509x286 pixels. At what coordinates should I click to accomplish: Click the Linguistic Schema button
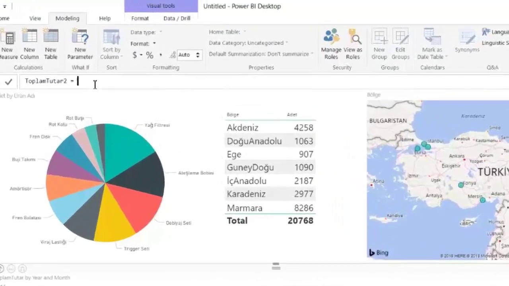(x=495, y=43)
